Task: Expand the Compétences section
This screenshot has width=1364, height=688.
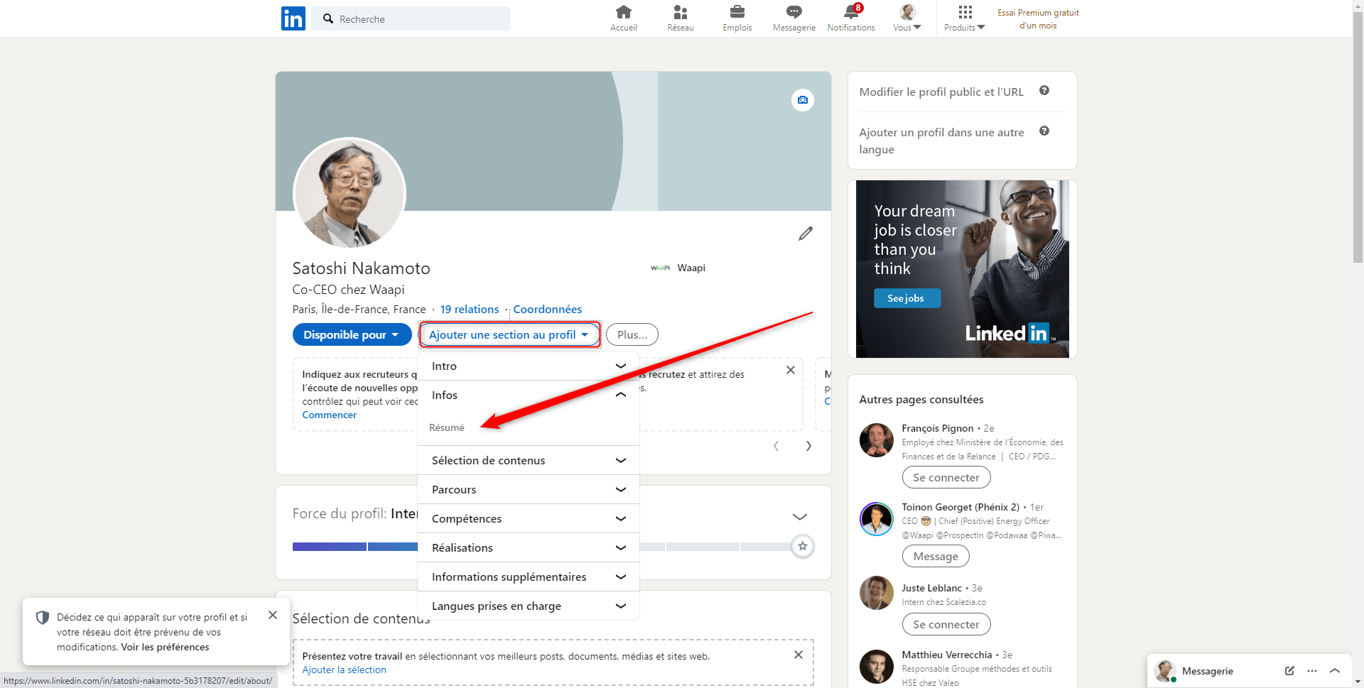Action: [x=528, y=518]
